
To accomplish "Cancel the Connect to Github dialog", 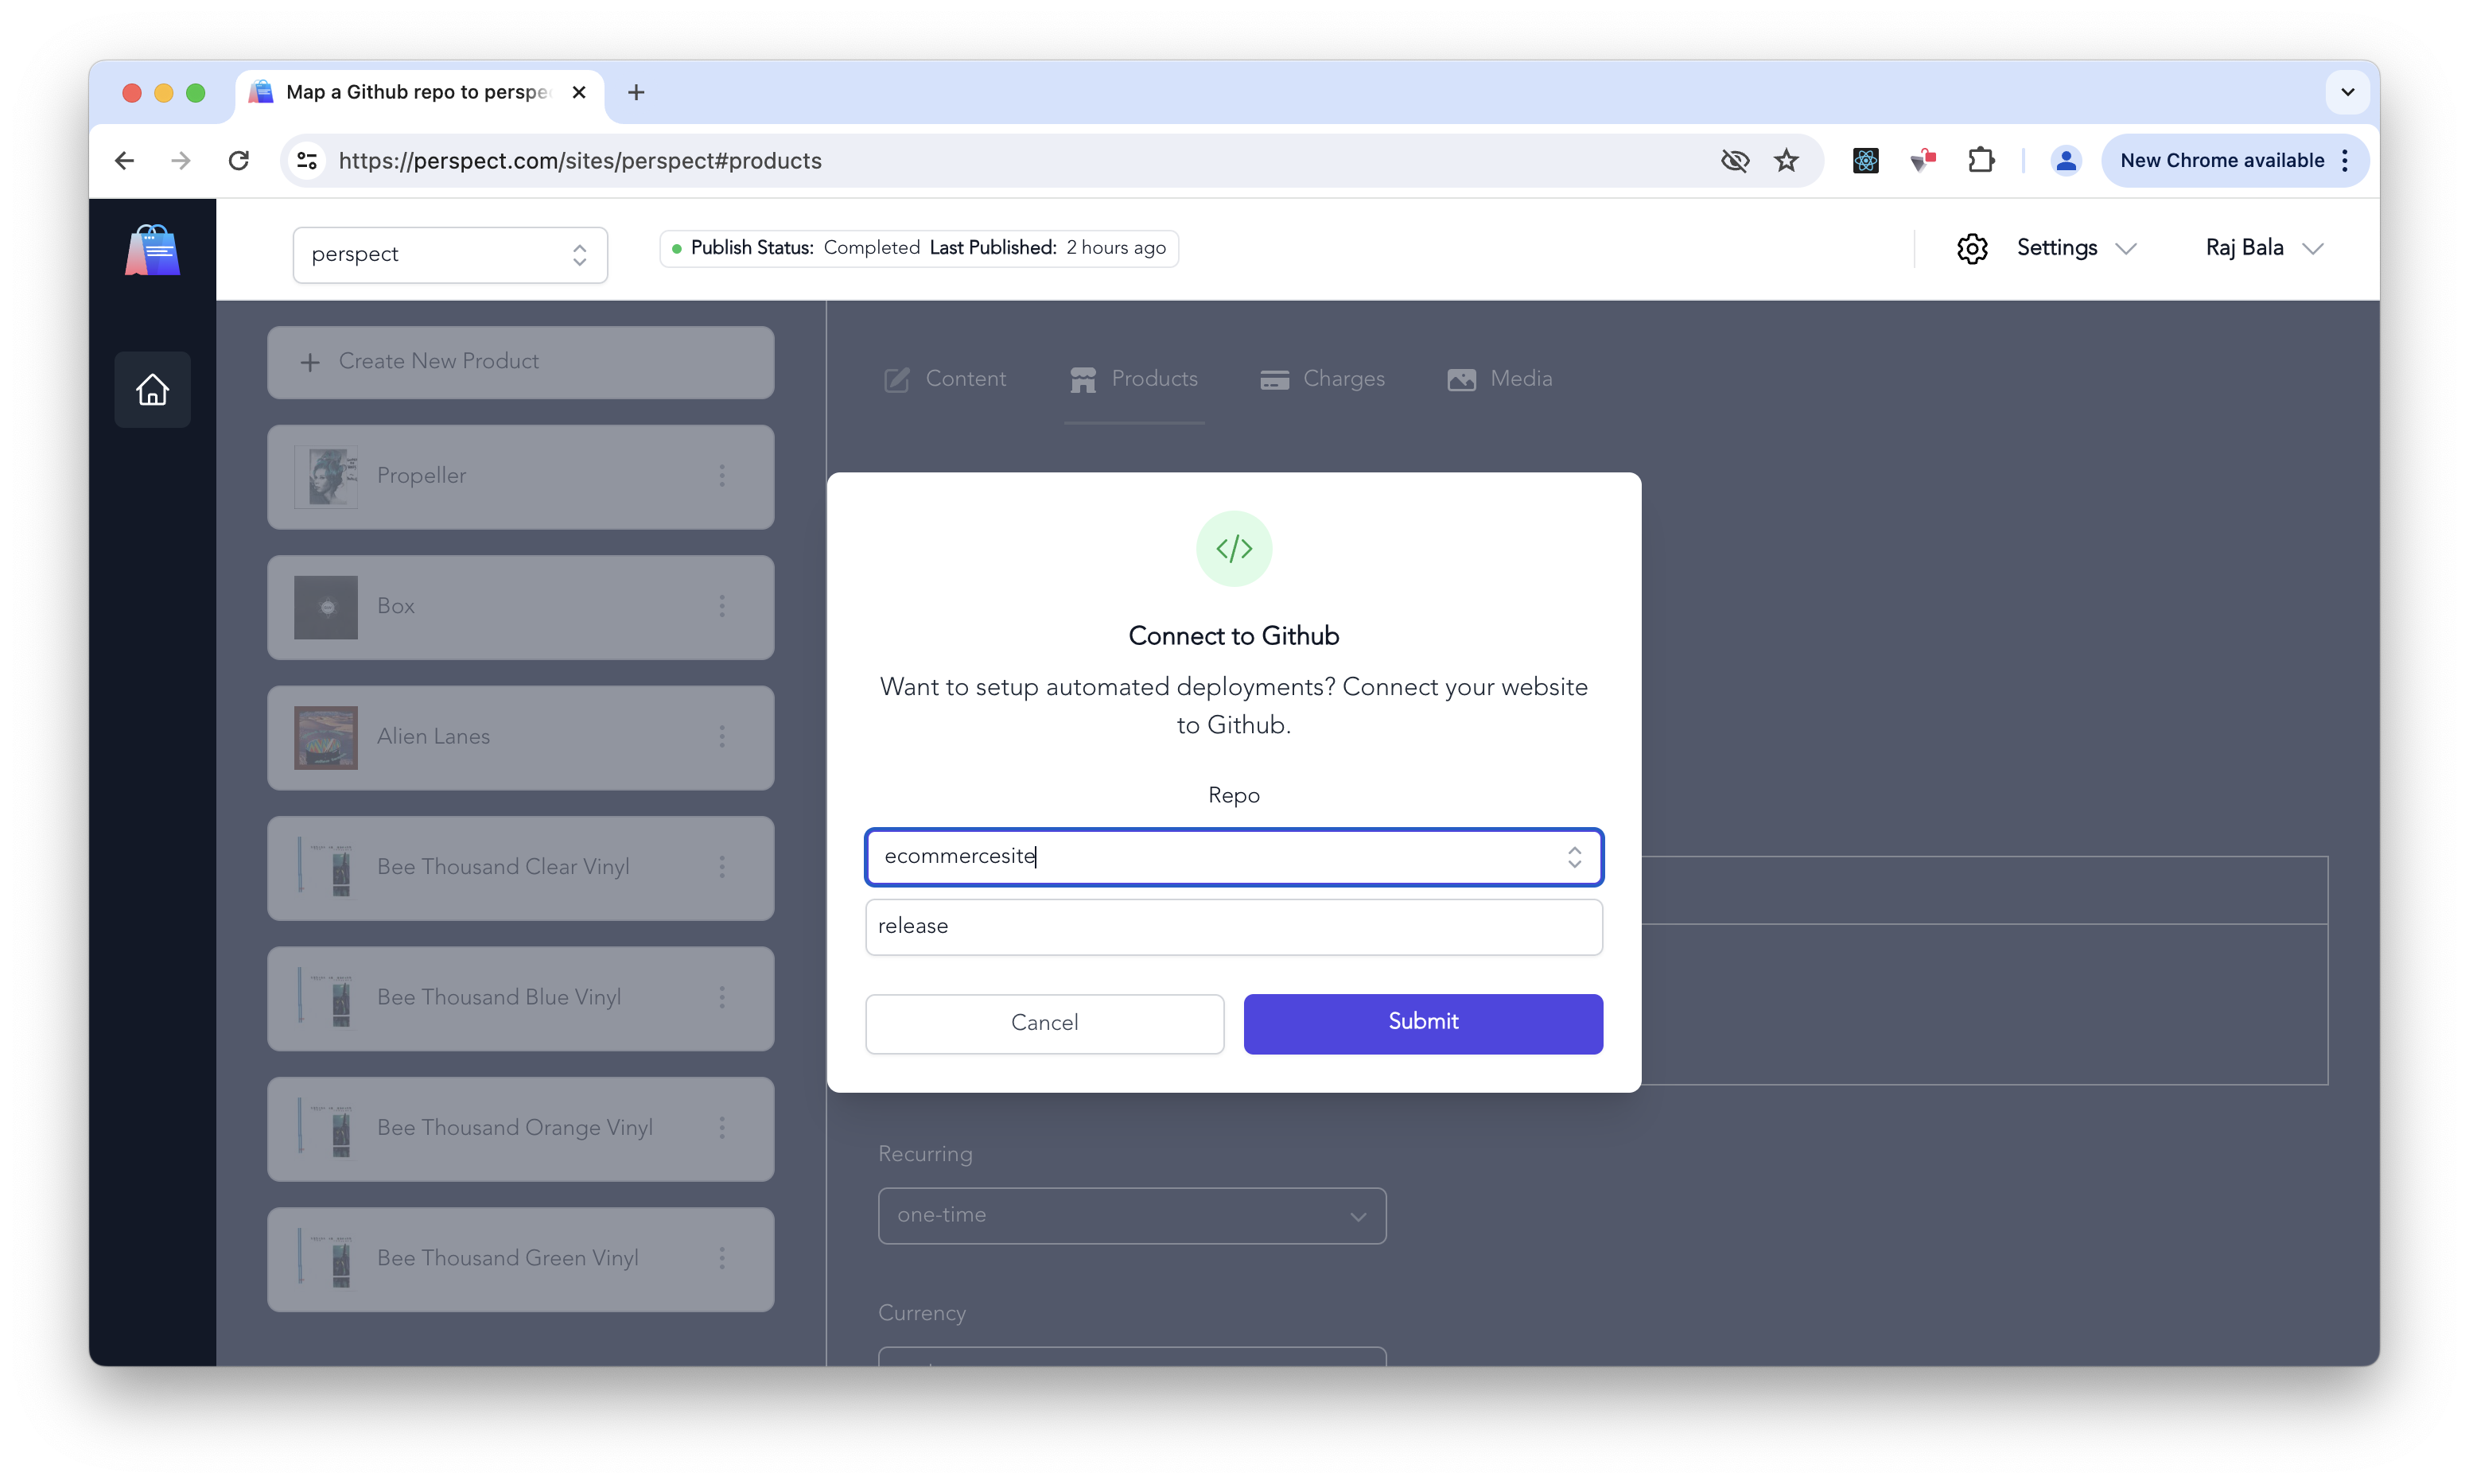I will pos(1044,1023).
